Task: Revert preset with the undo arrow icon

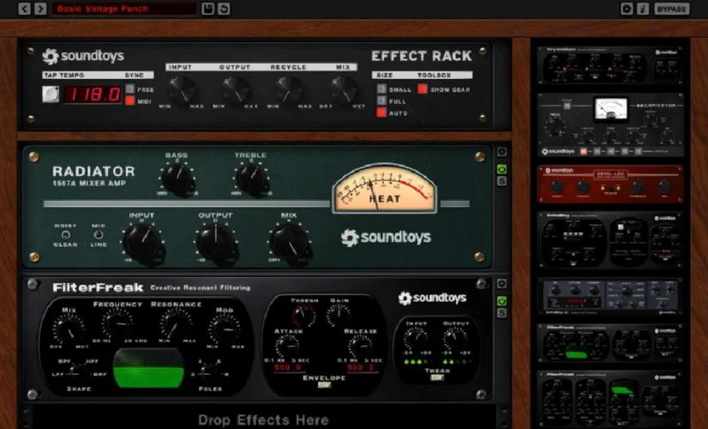Action: coord(224,9)
